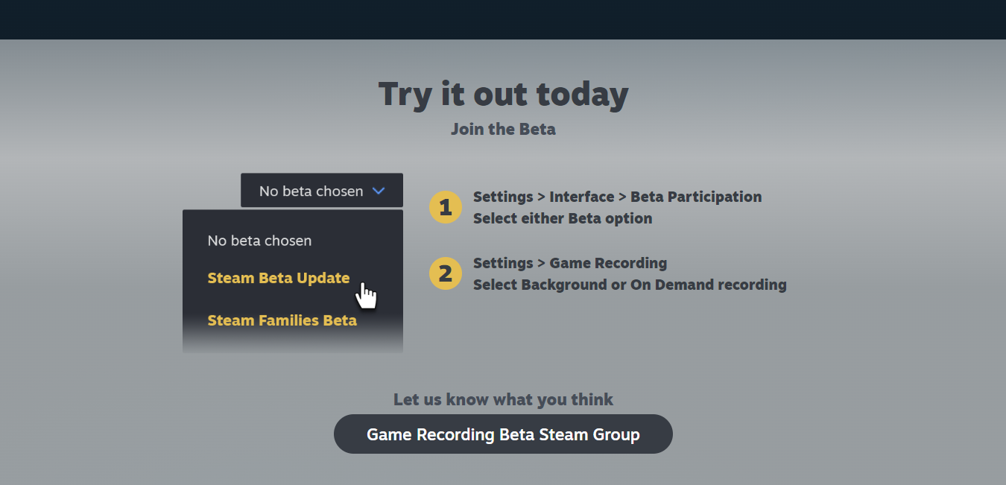Click the yellow step 2 circle icon
Screen dimensions: 1006x485
tap(446, 273)
